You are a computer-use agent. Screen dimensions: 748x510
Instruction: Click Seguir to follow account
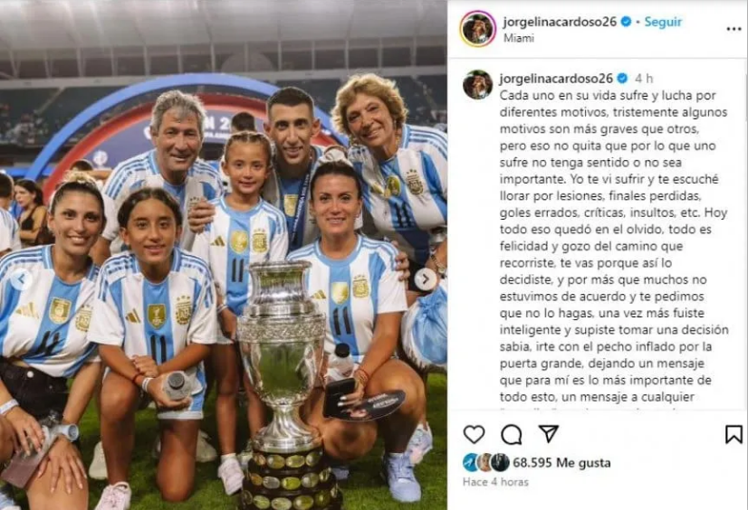pyautogui.click(x=663, y=22)
